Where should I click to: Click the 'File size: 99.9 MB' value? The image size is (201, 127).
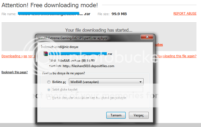[x=119, y=14]
